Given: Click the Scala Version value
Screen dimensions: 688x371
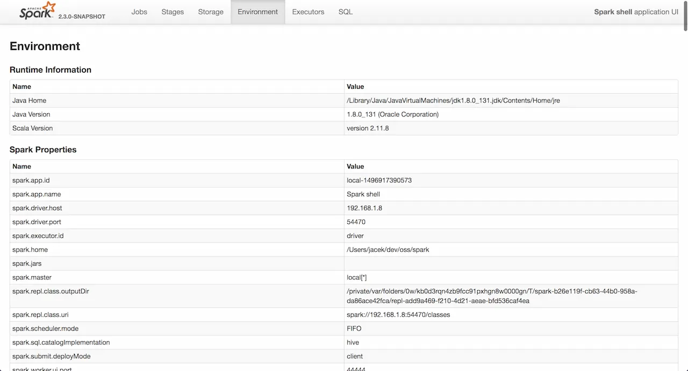Looking at the screenshot, I should tap(368, 129).
